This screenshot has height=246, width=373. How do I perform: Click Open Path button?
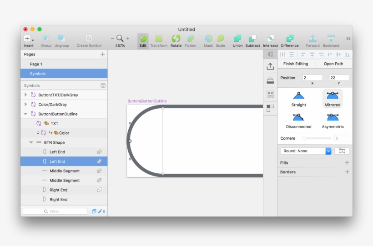pos(333,64)
